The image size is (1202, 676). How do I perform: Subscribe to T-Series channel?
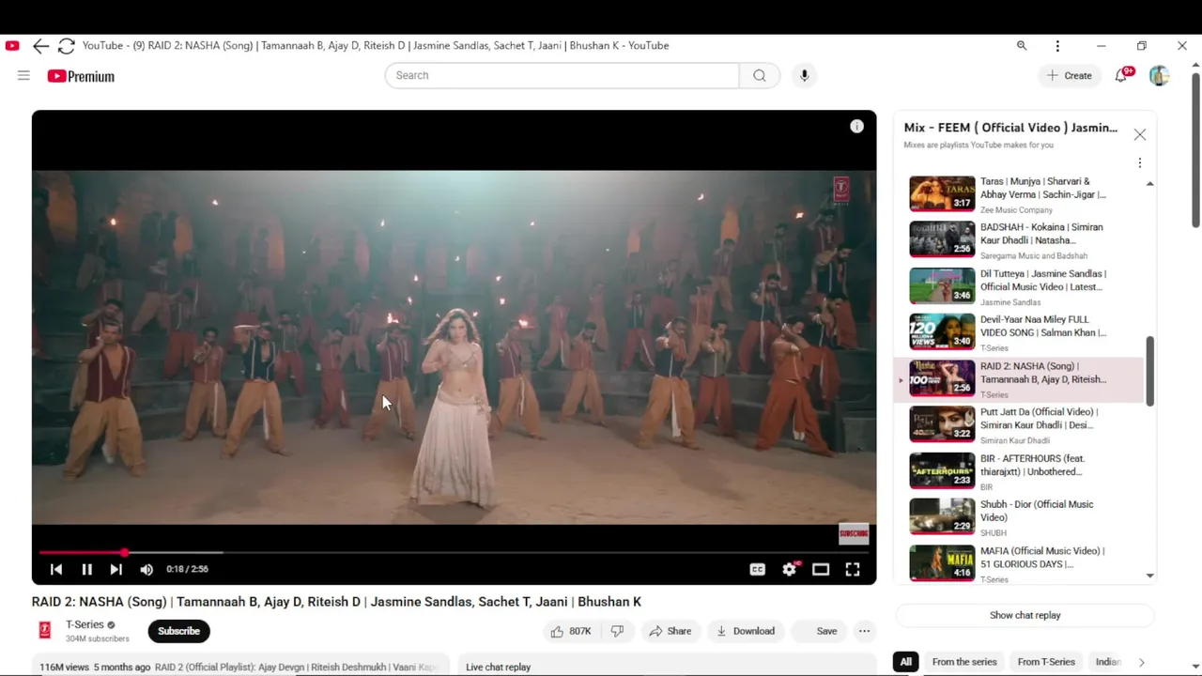[178, 631]
